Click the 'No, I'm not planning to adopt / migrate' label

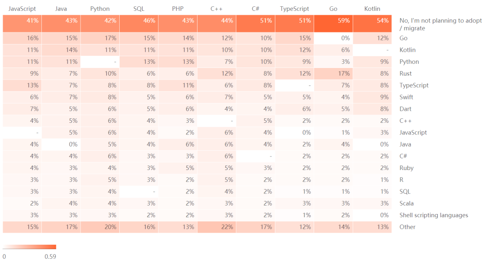(441, 24)
